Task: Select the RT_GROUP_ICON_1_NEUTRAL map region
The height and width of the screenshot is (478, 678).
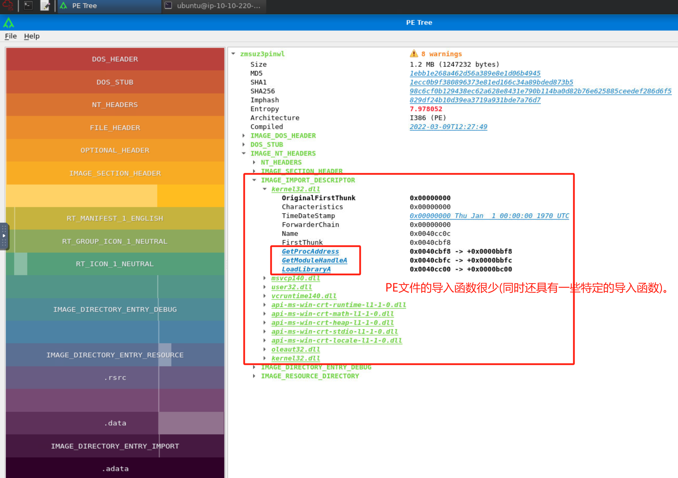Action: (x=115, y=241)
